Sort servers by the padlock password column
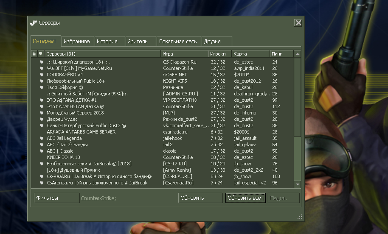388x234 pixels. point(34,53)
